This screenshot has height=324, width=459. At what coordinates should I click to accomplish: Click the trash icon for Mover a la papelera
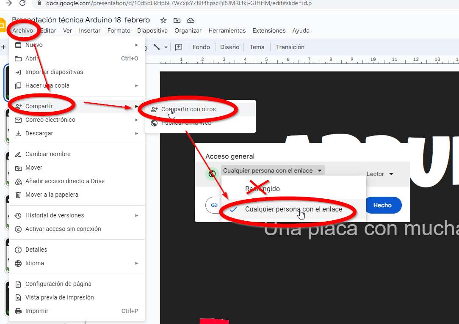coord(18,195)
